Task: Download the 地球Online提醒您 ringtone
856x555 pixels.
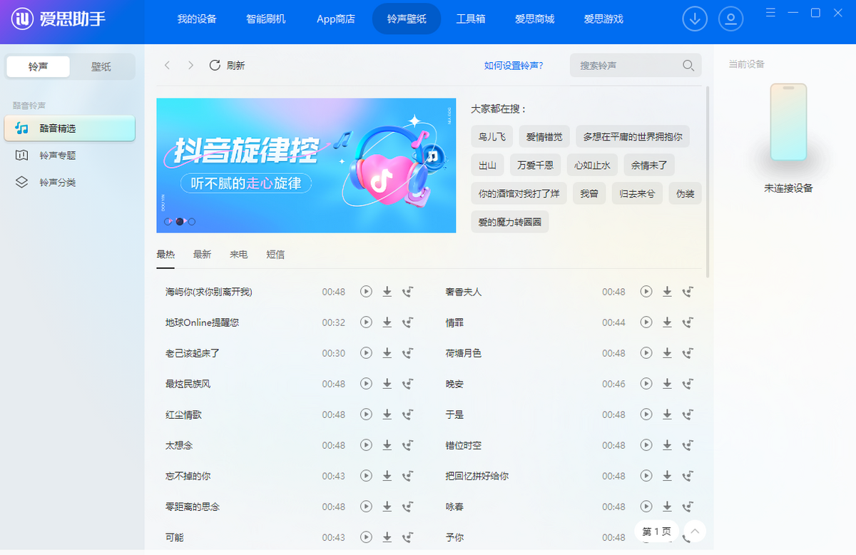Action: point(387,322)
